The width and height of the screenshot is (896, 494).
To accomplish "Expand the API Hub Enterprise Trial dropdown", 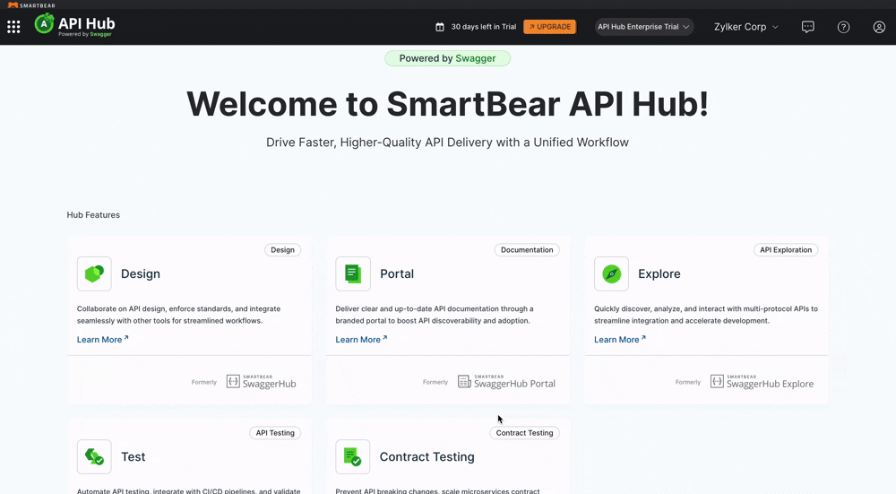I will pyautogui.click(x=644, y=27).
